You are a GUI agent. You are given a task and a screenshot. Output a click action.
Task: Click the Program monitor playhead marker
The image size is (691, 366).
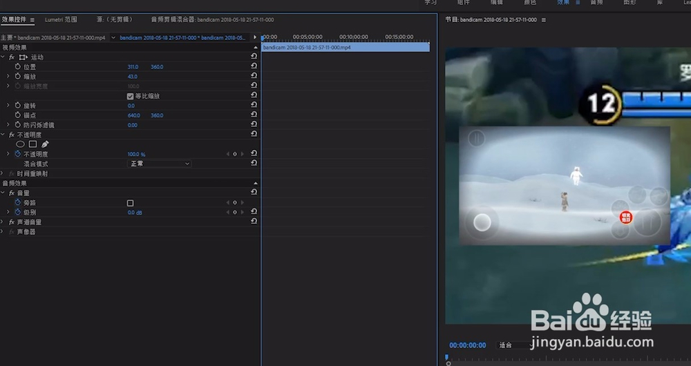tap(447, 357)
